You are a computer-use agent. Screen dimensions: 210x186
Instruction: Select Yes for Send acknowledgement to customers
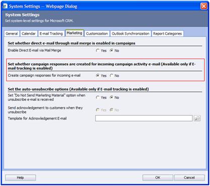[x=97, y=110]
